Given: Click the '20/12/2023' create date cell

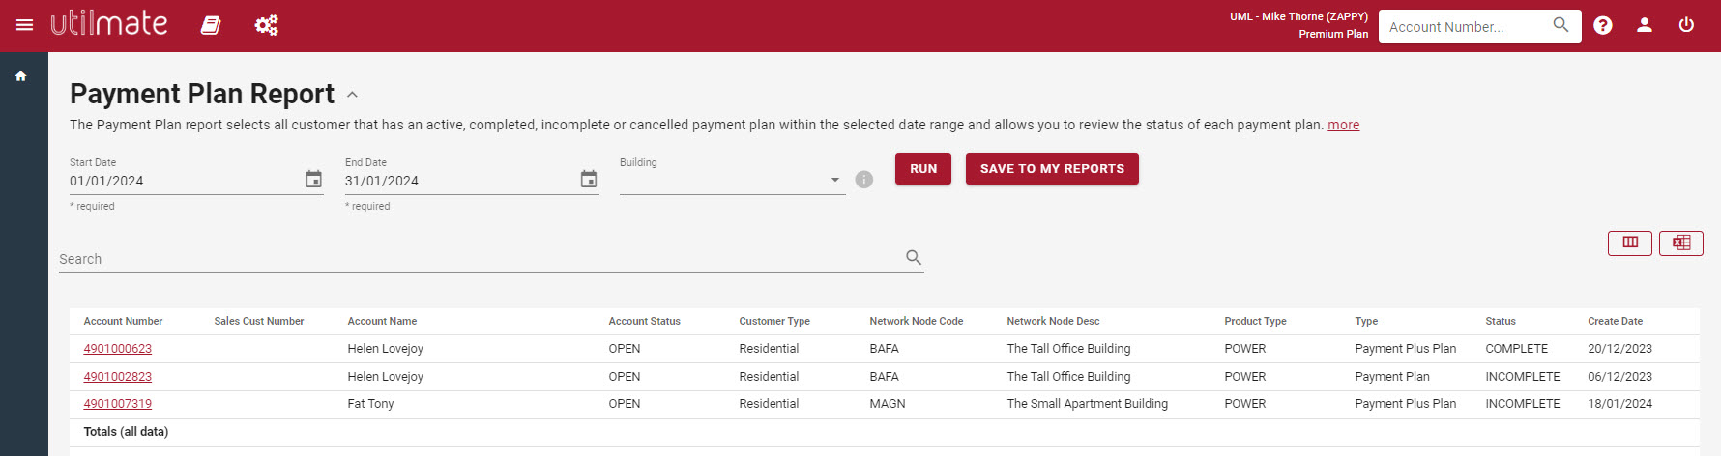Looking at the screenshot, I should pyautogui.click(x=1619, y=349).
